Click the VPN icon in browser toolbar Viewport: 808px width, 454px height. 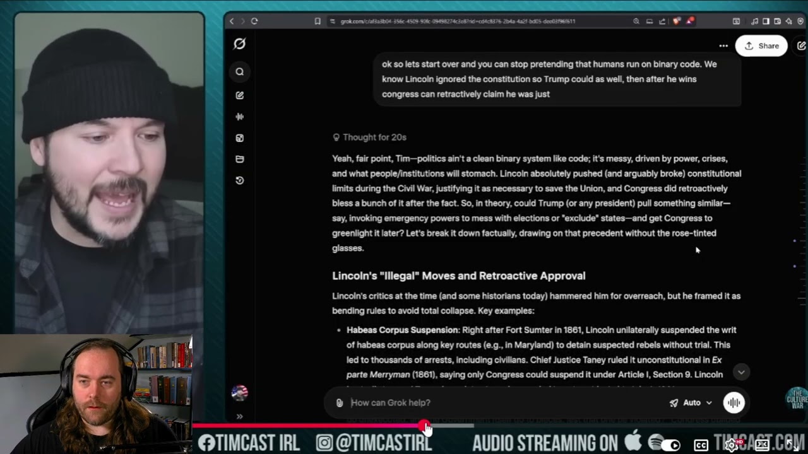pyautogui.click(x=800, y=21)
